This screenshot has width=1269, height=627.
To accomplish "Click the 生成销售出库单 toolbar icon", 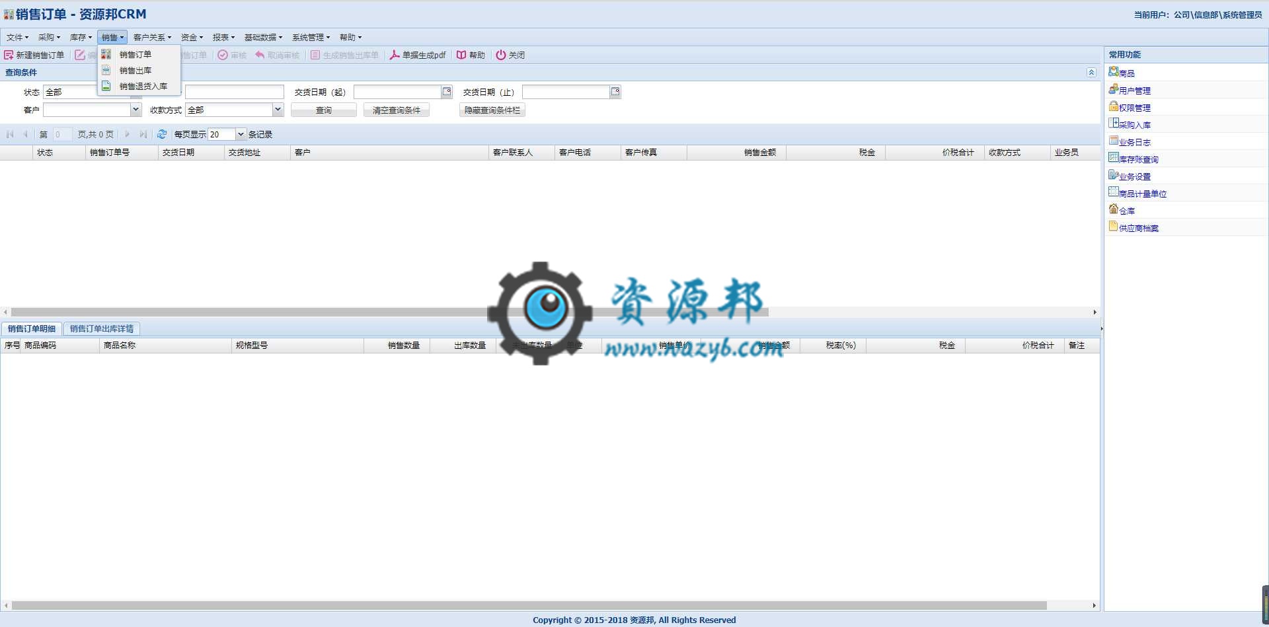I will [315, 55].
